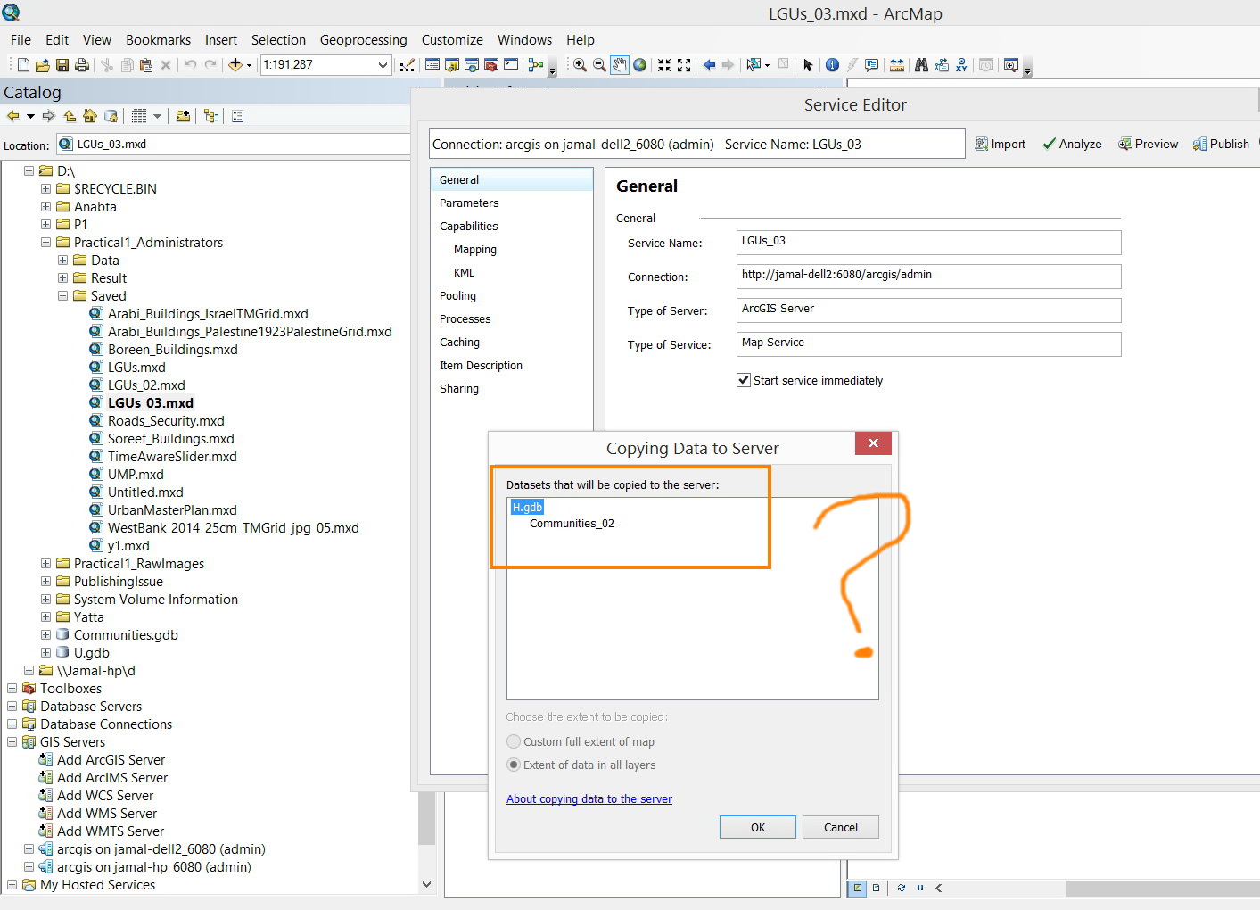Viewport: 1260px width, 910px height.
Task: Expand arcgis on jamal-dell2_6080 (admin) connection
Action: (29, 848)
